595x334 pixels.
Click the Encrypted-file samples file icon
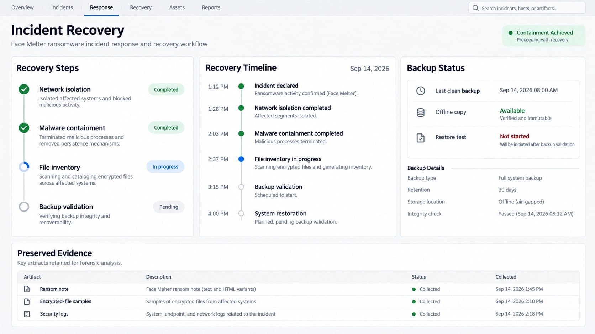coord(27,301)
